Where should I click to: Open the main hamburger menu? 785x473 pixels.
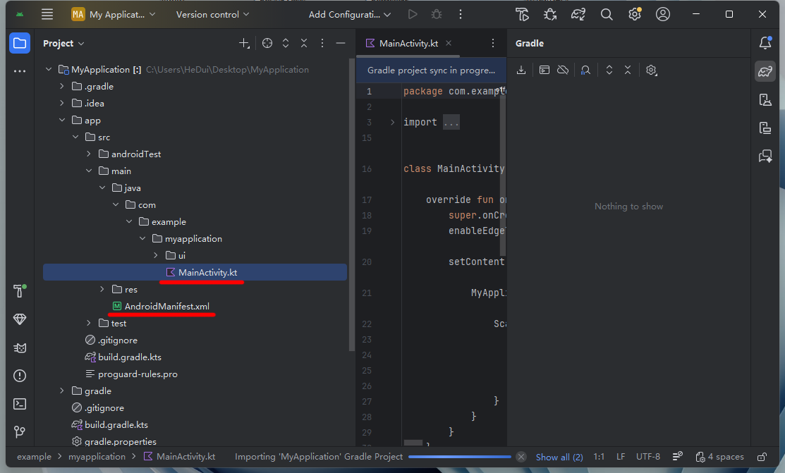pos(47,13)
